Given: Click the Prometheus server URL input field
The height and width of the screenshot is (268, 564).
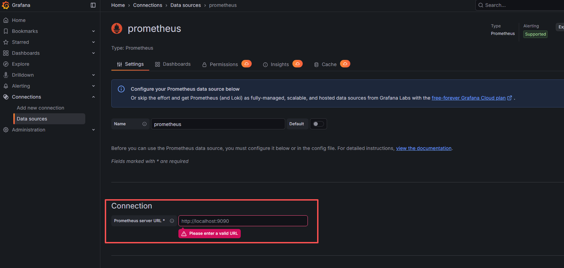Looking at the screenshot, I should point(243,221).
